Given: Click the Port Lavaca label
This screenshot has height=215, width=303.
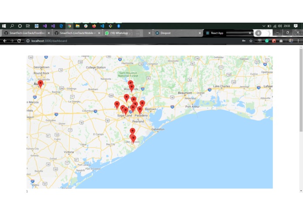Looking at the screenshot, I should tap(84, 165).
